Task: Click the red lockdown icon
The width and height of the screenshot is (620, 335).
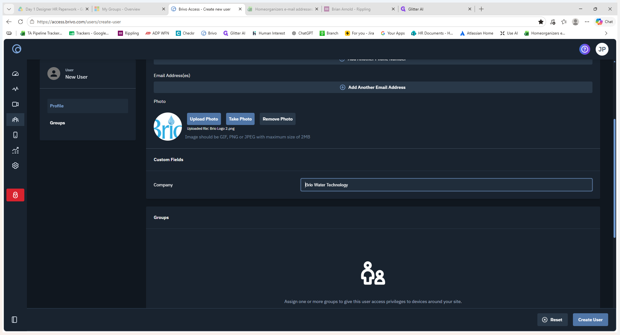Action: click(x=15, y=195)
